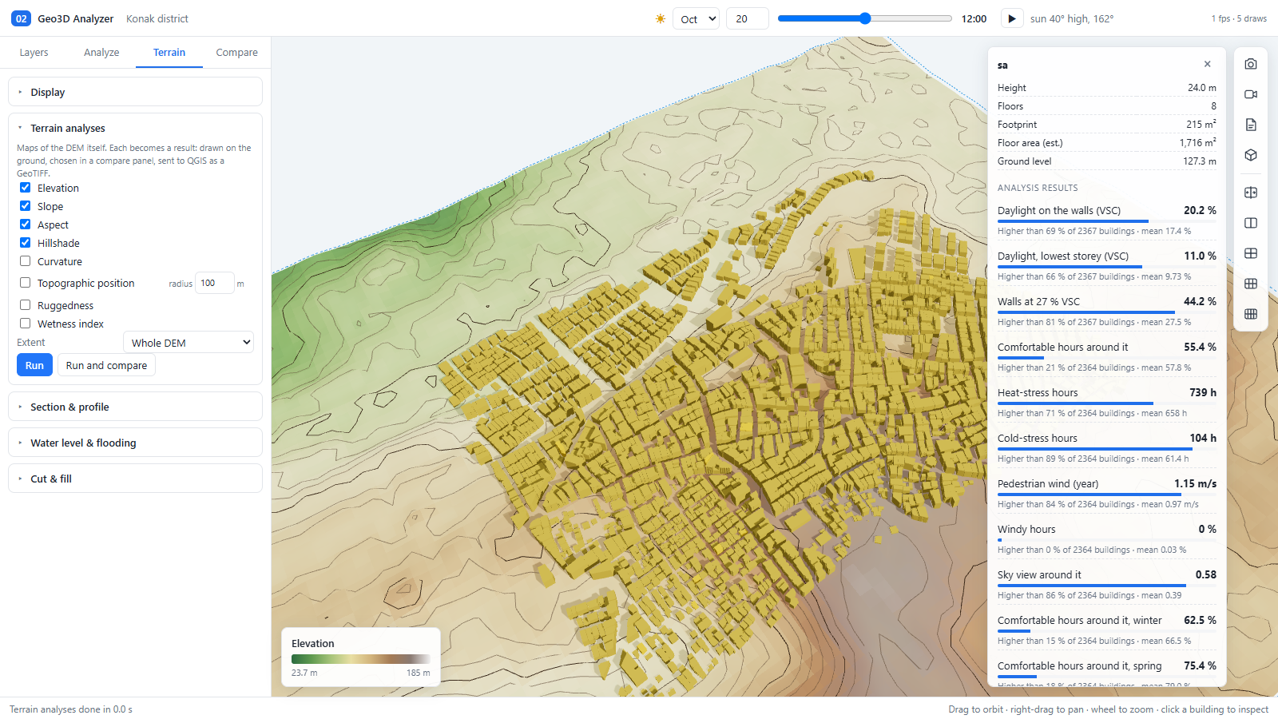Click the Terrain analyses done status text
The image size is (1278, 719).
[x=71, y=709]
